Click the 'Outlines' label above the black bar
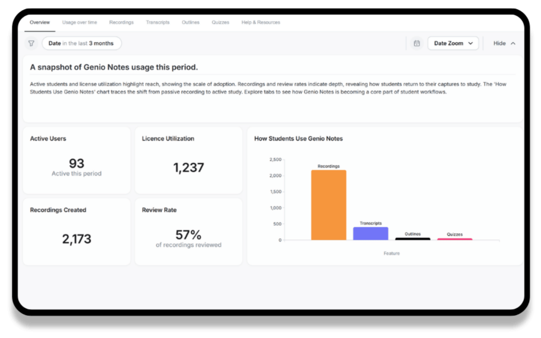Image resolution: width=541 pixels, height=338 pixels. click(x=413, y=234)
